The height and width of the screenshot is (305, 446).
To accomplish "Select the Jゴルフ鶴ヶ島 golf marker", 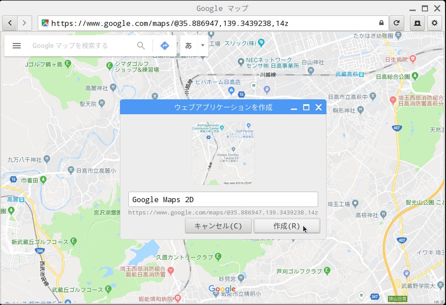I will (68, 64).
